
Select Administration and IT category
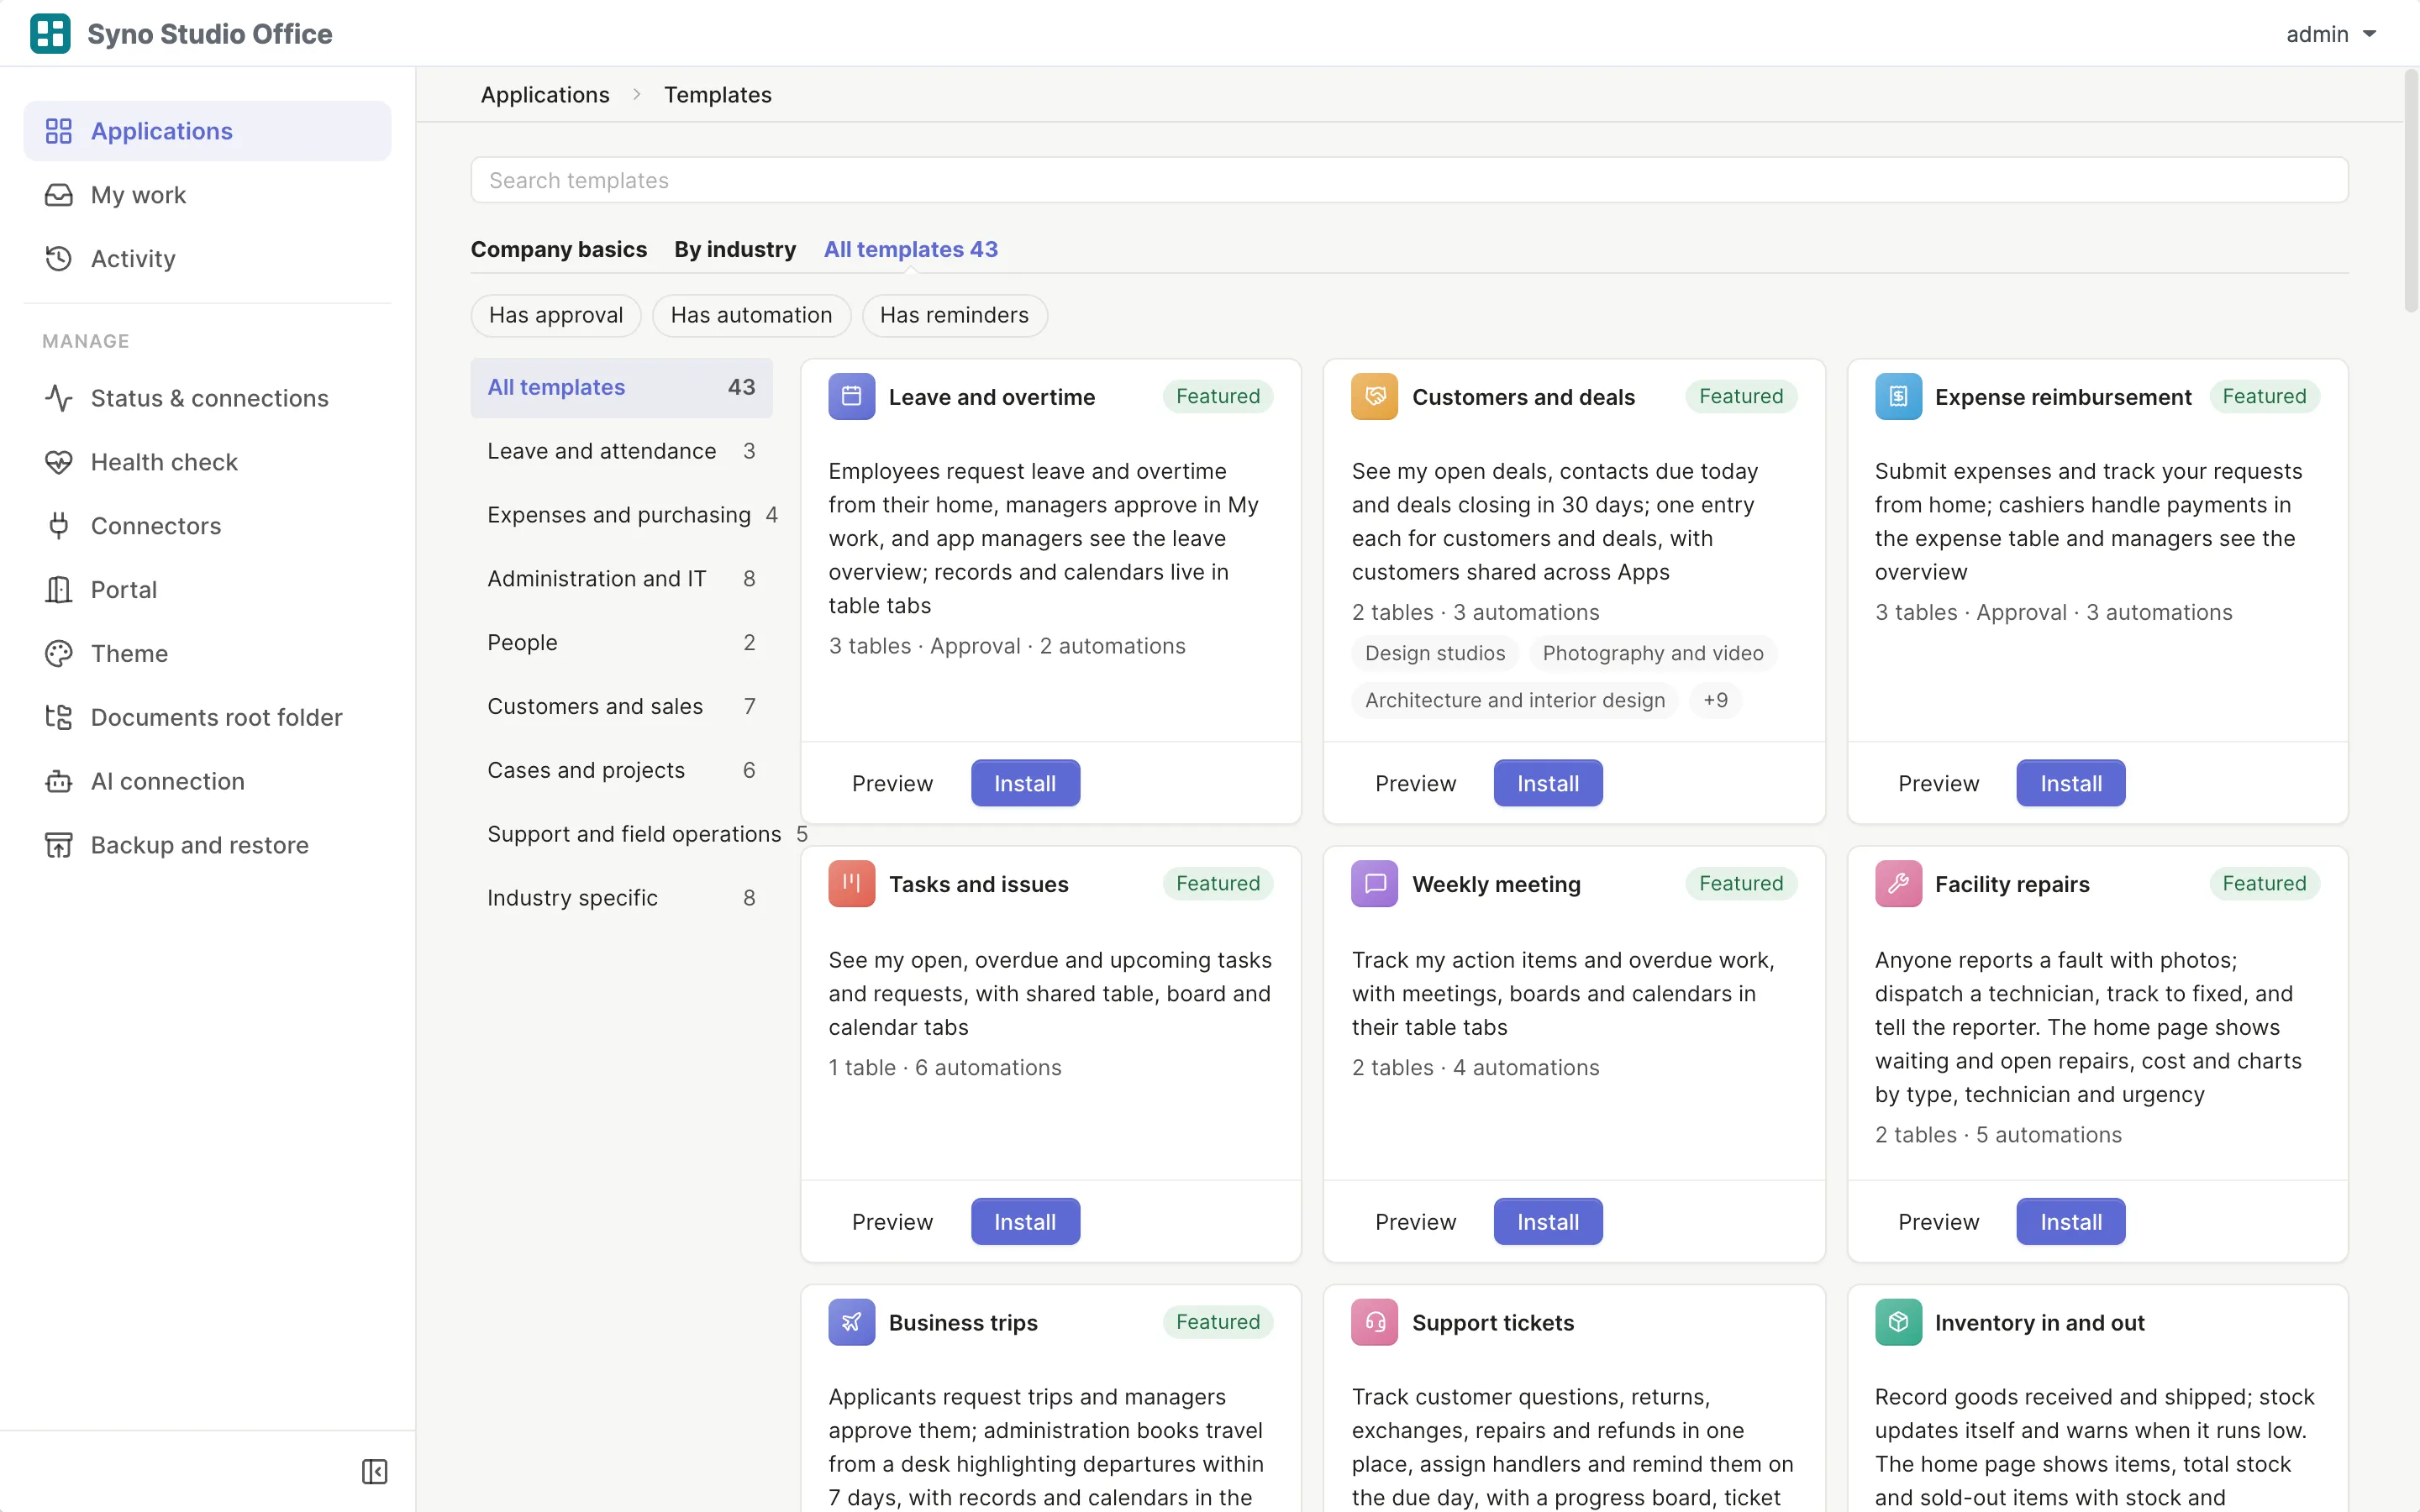(621, 578)
